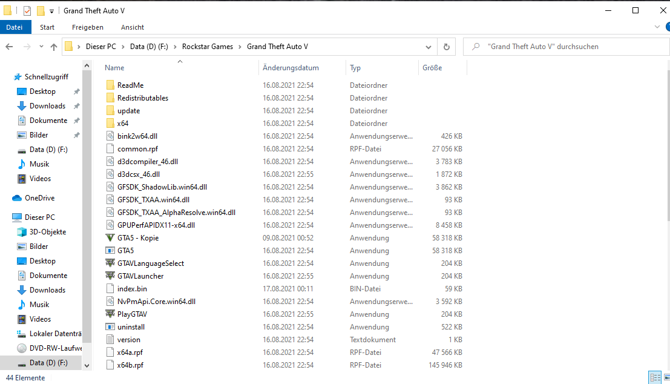Sort files by the Größe column
The width and height of the screenshot is (670, 384).
432,67
